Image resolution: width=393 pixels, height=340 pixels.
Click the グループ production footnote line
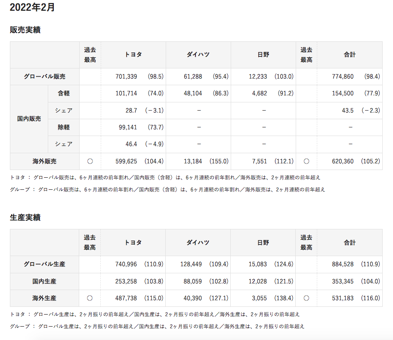pyautogui.click(x=157, y=327)
